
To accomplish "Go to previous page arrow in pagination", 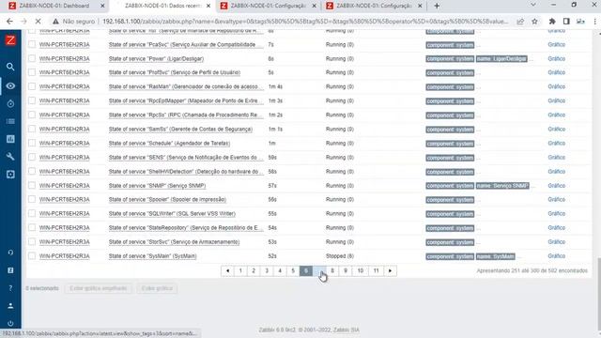I will [227, 271].
